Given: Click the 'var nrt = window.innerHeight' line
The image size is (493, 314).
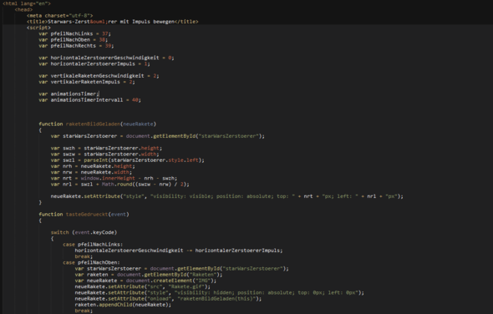Looking at the screenshot, I should 114,178.
